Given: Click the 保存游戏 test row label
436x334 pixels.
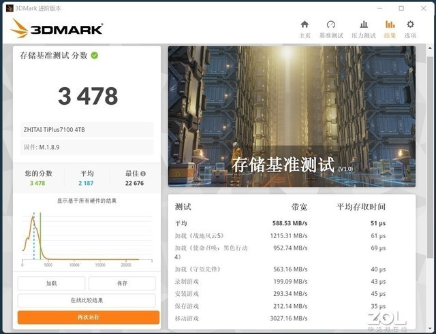Looking at the screenshot, I should [x=187, y=306].
